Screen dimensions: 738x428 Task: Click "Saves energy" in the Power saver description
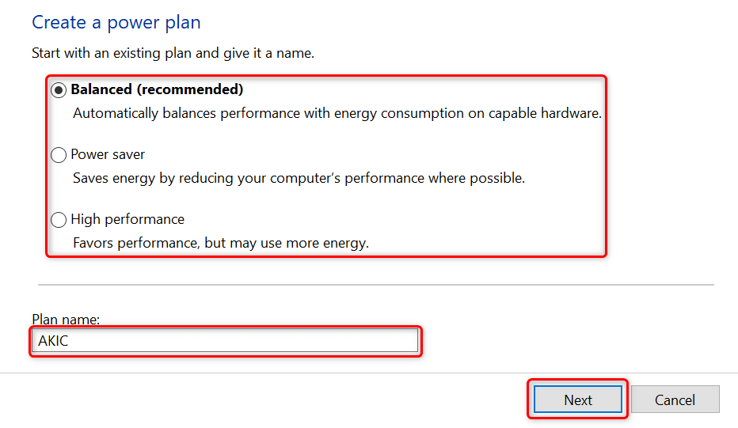116,178
